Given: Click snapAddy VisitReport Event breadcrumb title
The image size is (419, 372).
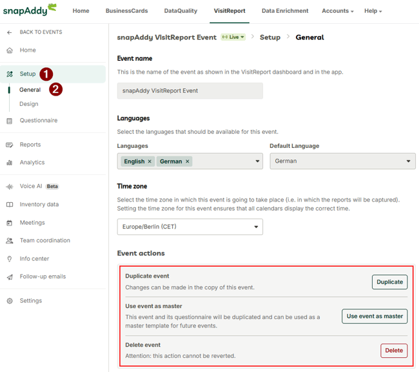Looking at the screenshot, I should (x=167, y=37).
